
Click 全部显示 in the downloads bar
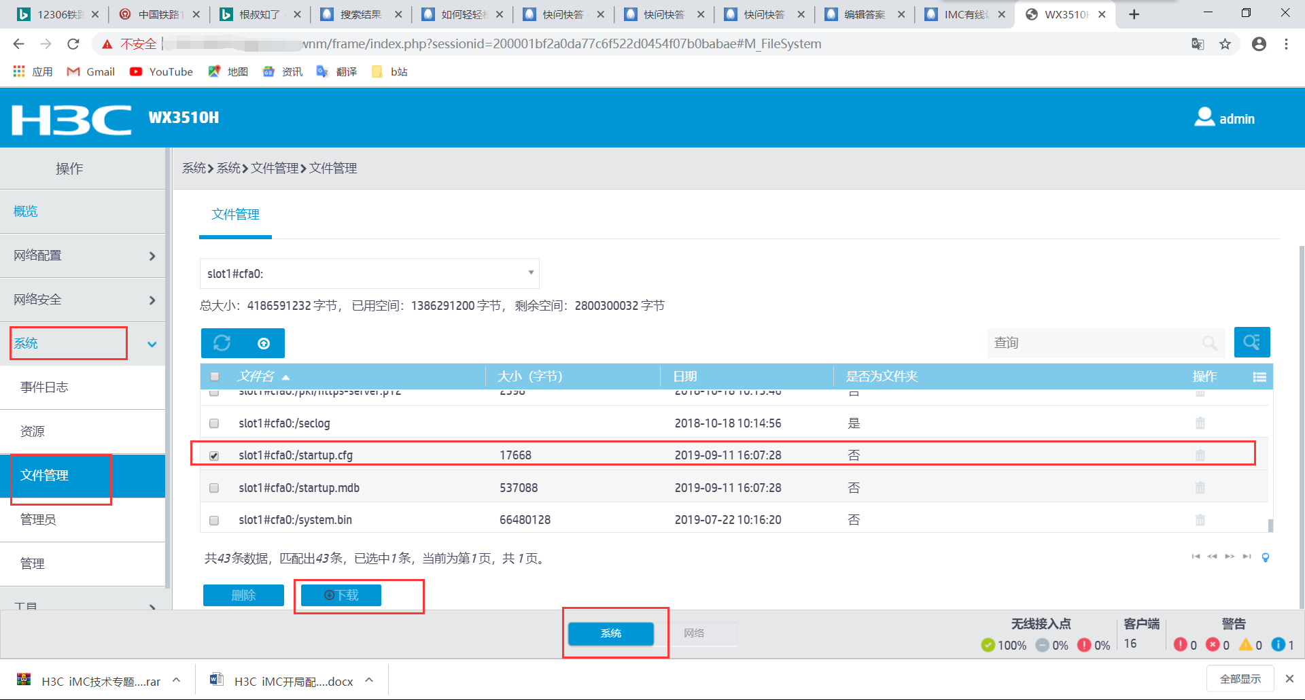click(x=1240, y=679)
